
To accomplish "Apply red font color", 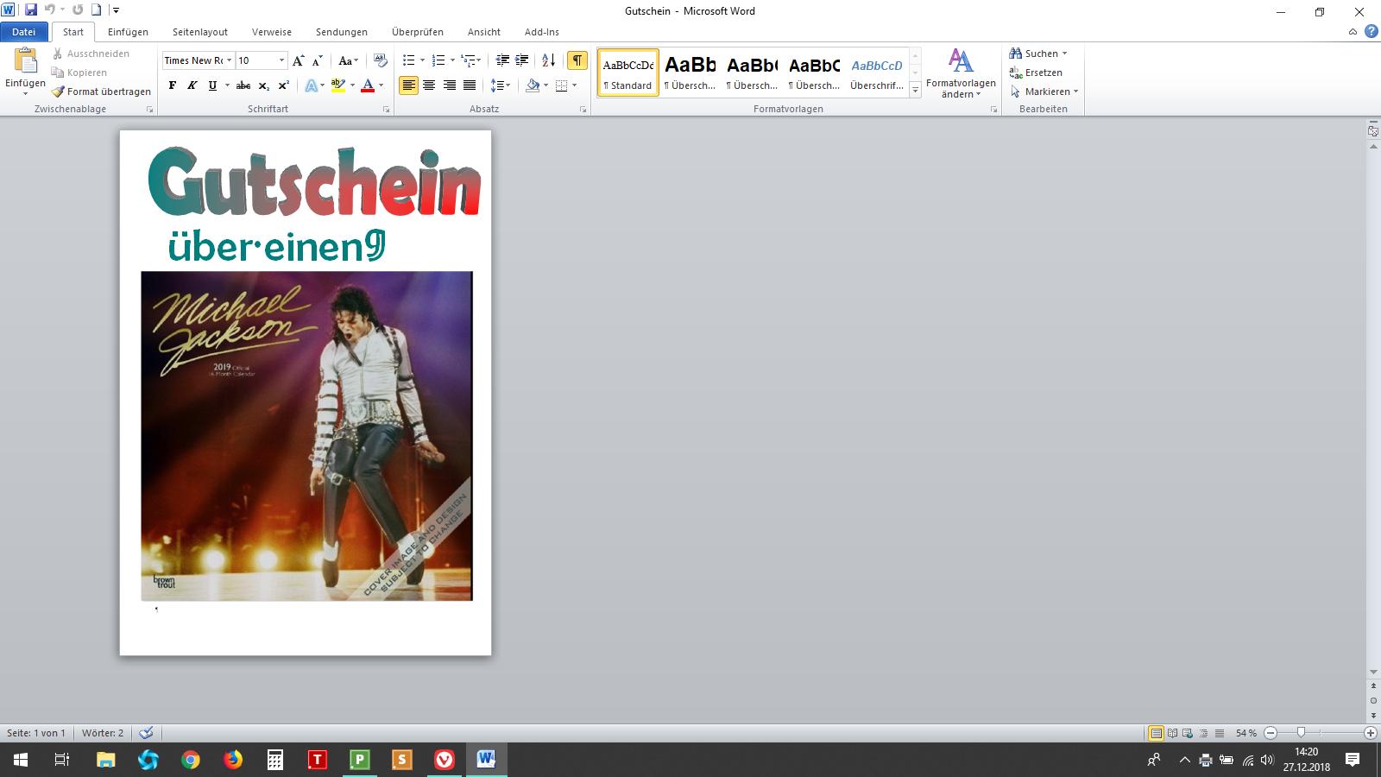I will click(x=368, y=85).
